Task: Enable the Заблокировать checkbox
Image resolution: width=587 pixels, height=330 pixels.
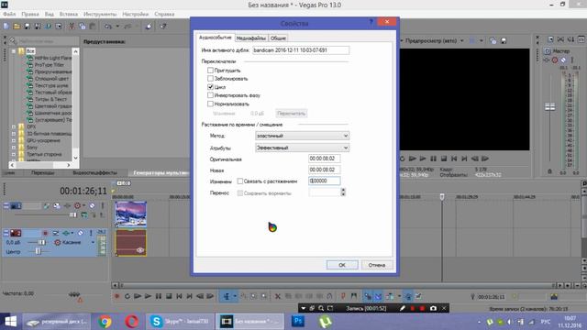Action: click(x=210, y=79)
